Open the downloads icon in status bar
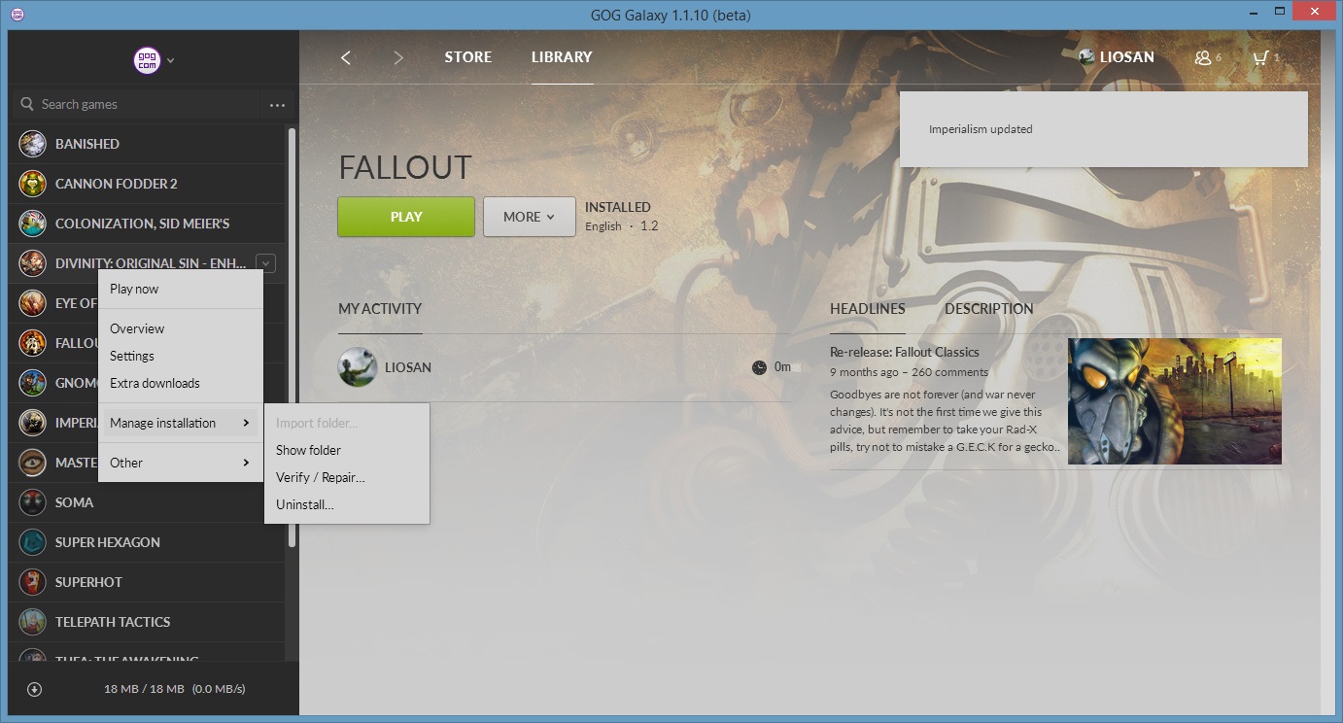 point(35,689)
